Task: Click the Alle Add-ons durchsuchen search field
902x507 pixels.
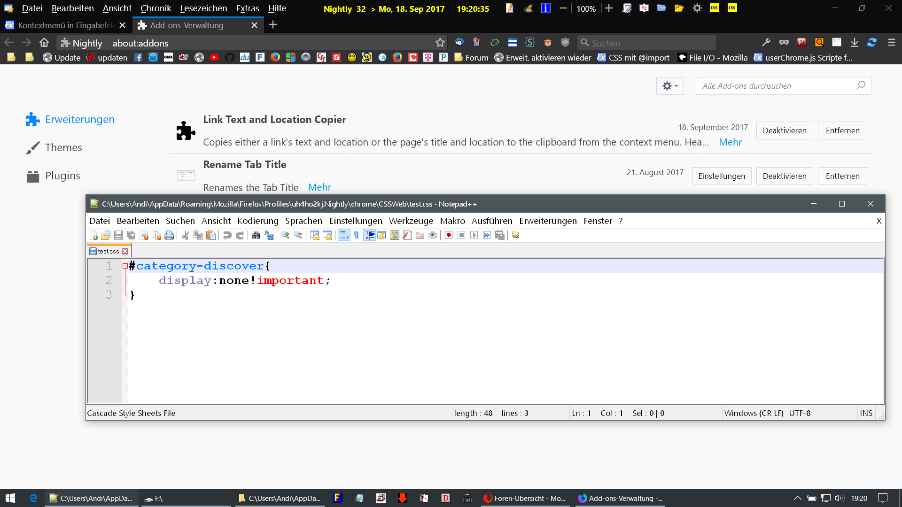Action: point(775,86)
